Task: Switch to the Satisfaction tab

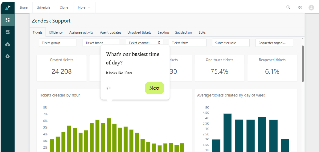Action: coord(183,32)
